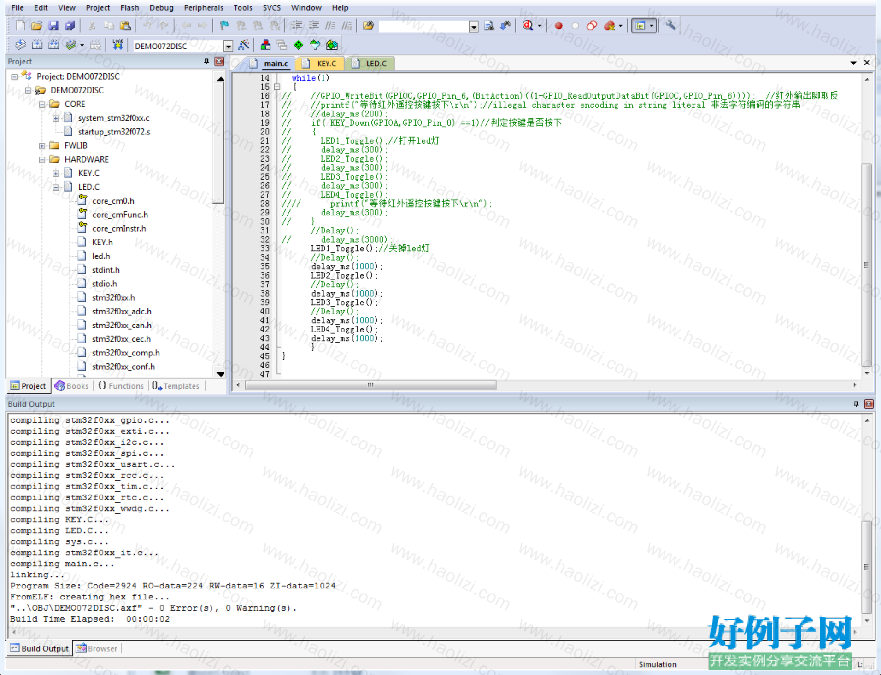
Task: Disable all breakpoints with the overlapping circles icon
Action: pyautogui.click(x=592, y=26)
